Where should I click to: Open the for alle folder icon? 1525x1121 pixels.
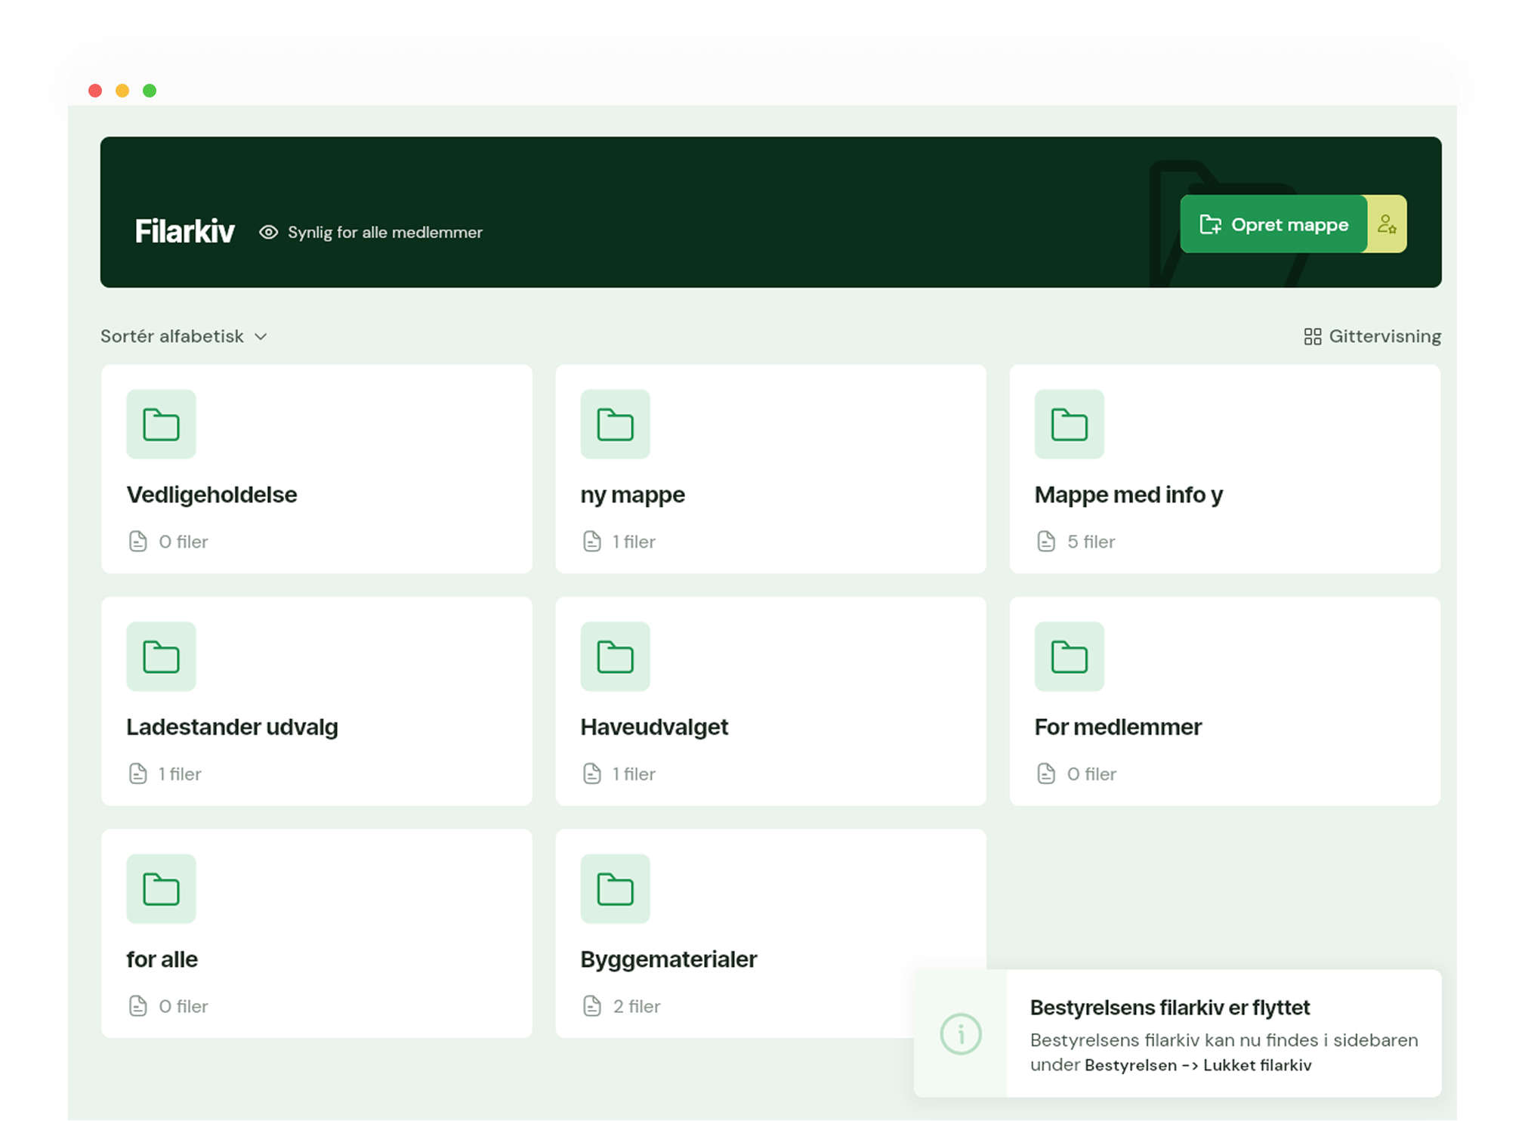pyautogui.click(x=161, y=888)
